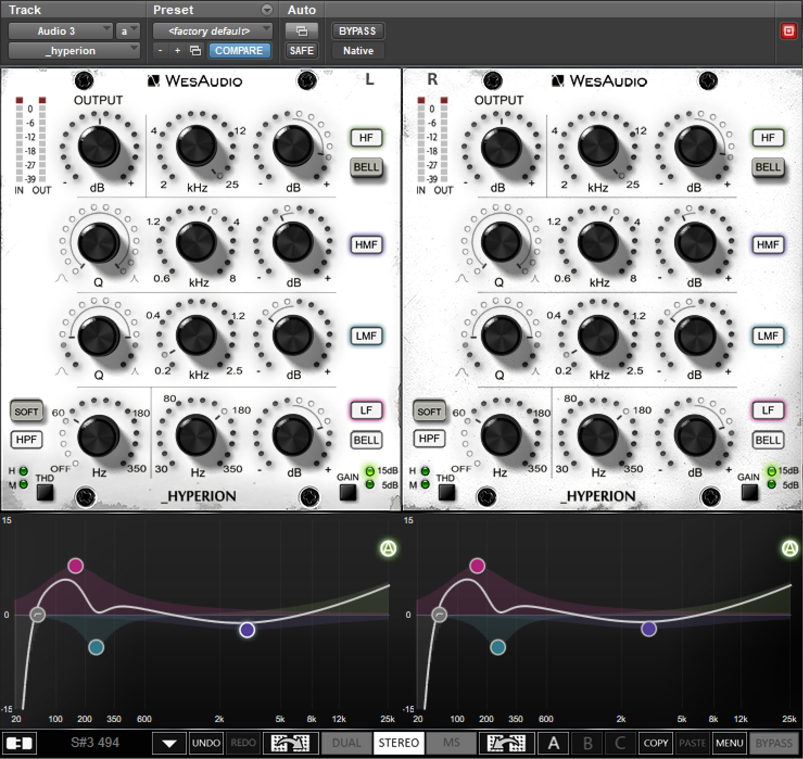Open the factory default preset list
This screenshot has height=759, width=803.
[211, 31]
